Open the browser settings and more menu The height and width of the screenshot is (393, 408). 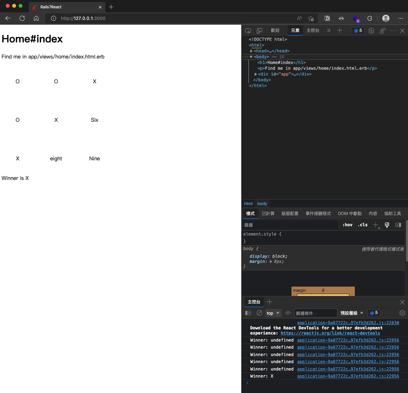pos(400,18)
